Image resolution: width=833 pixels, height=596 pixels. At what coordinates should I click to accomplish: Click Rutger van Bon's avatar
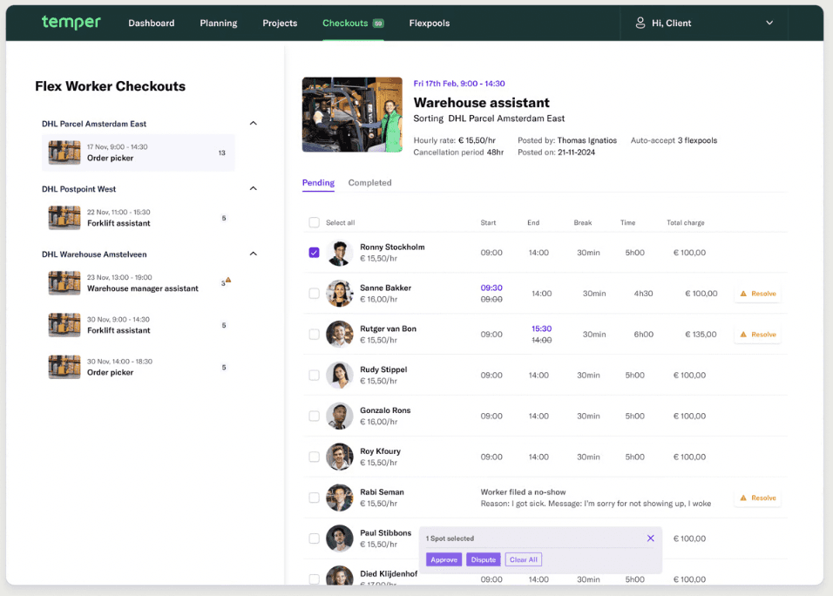tap(340, 335)
